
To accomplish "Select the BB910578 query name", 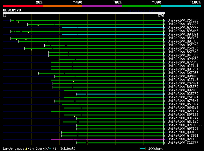I will pos(12,10).
